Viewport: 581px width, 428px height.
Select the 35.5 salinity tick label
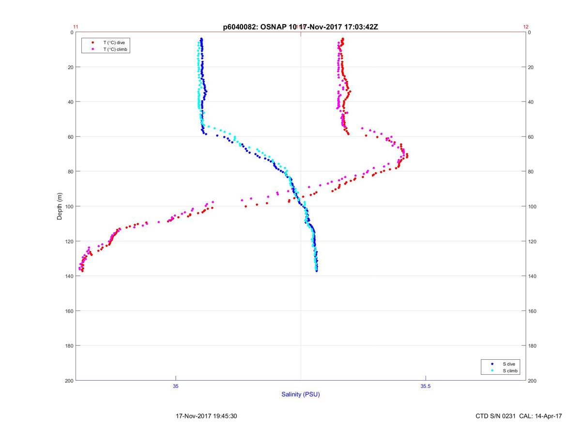pos(425,386)
